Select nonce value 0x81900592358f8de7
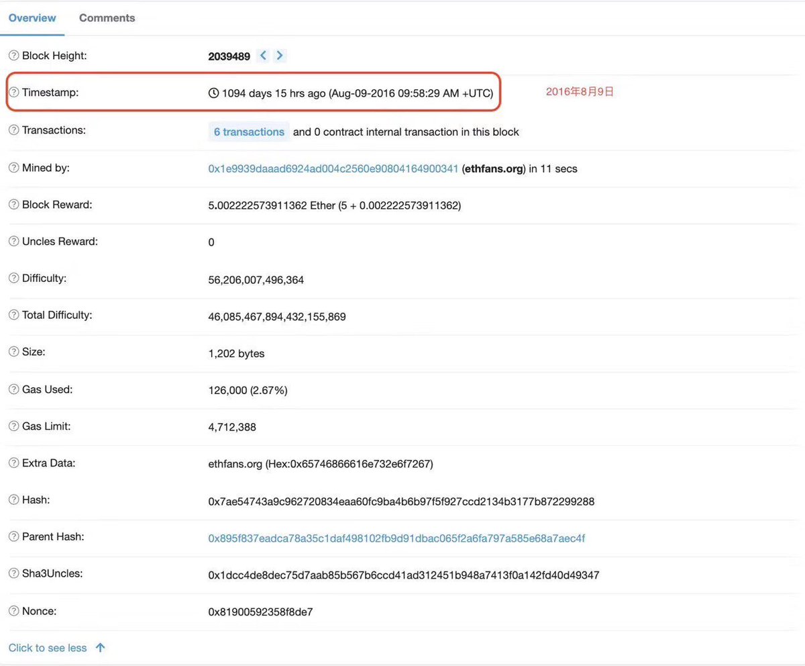Screen dimensions: 805x666 261,612
